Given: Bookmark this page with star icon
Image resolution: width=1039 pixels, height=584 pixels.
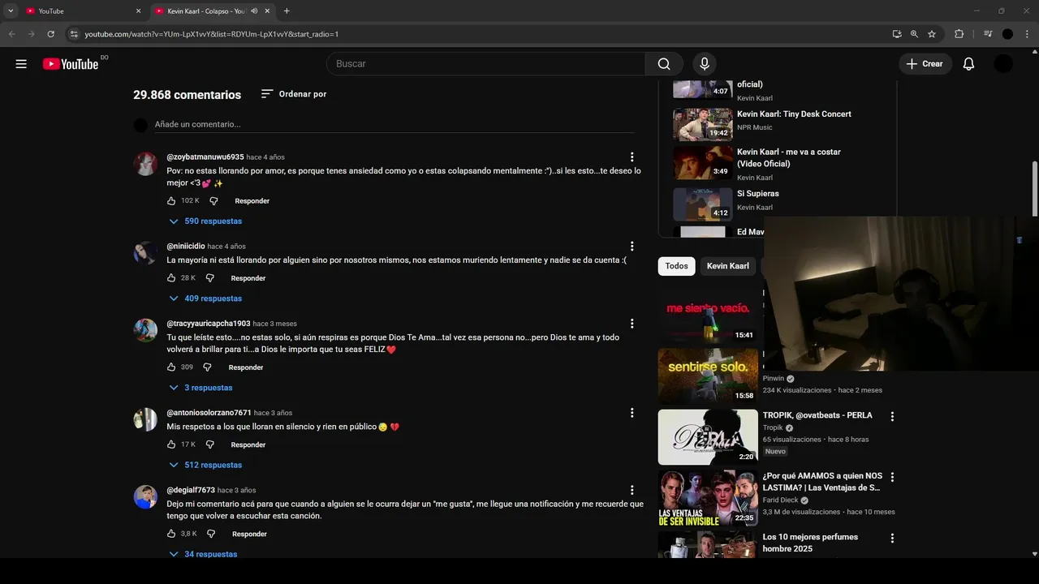Looking at the screenshot, I should pos(932,34).
